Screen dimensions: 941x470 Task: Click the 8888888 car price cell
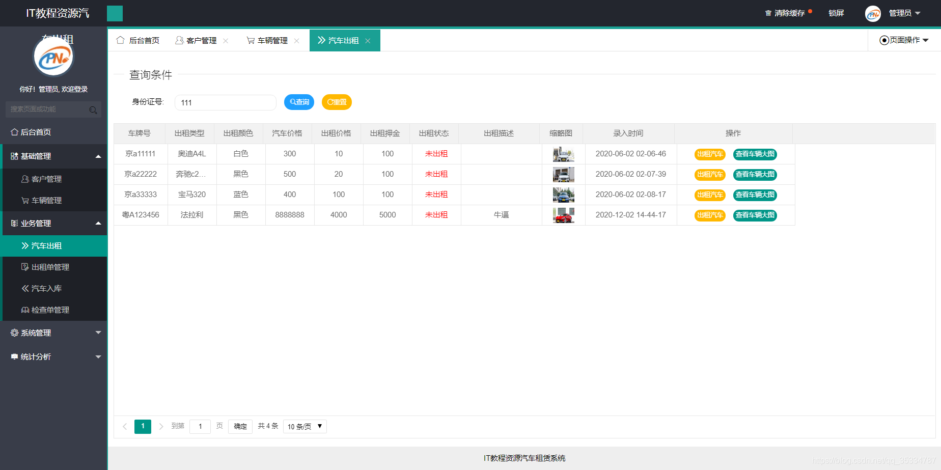[290, 214]
